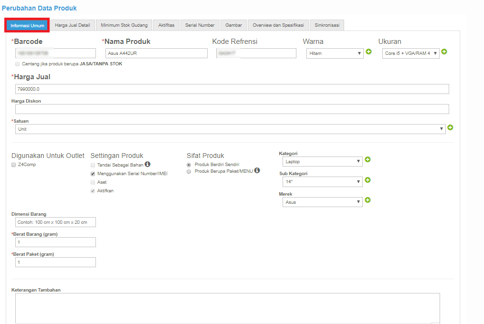Open the Serial Number tab

200,25
